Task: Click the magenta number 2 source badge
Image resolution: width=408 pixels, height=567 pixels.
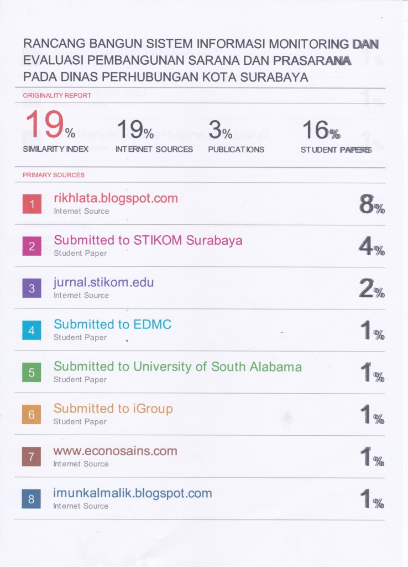Action: tap(32, 246)
